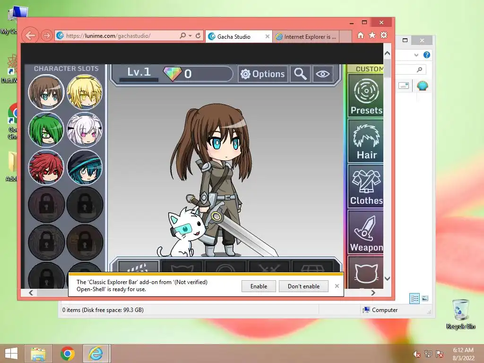Click the page scroll down arrow
This screenshot has height=363, width=484.
point(388,278)
